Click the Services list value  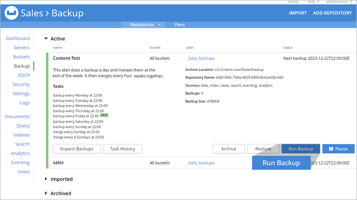click(x=237, y=86)
